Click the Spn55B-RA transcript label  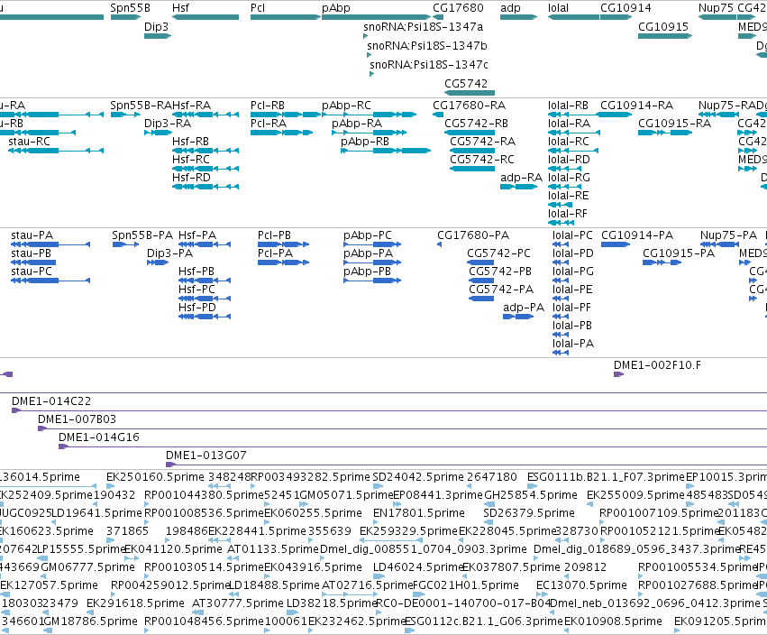(x=141, y=106)
